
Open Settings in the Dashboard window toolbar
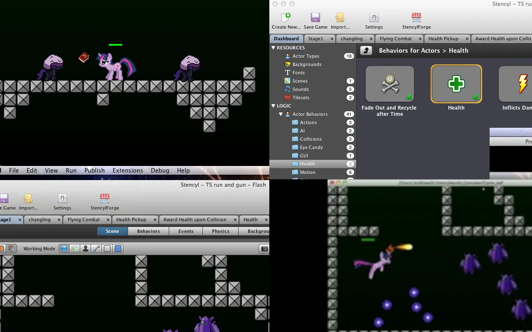pyautogui.click(x=374, y=17)
